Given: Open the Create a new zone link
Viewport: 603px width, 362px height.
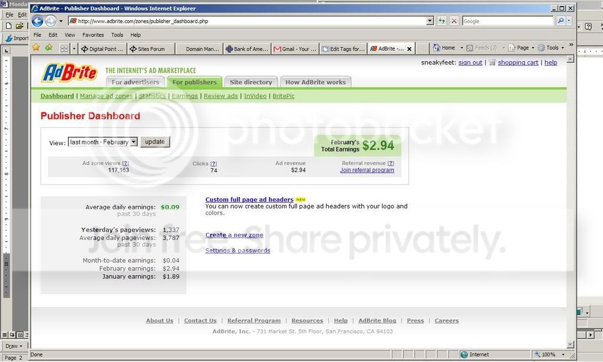Looking at the screenshot, I should pos(234,235).
